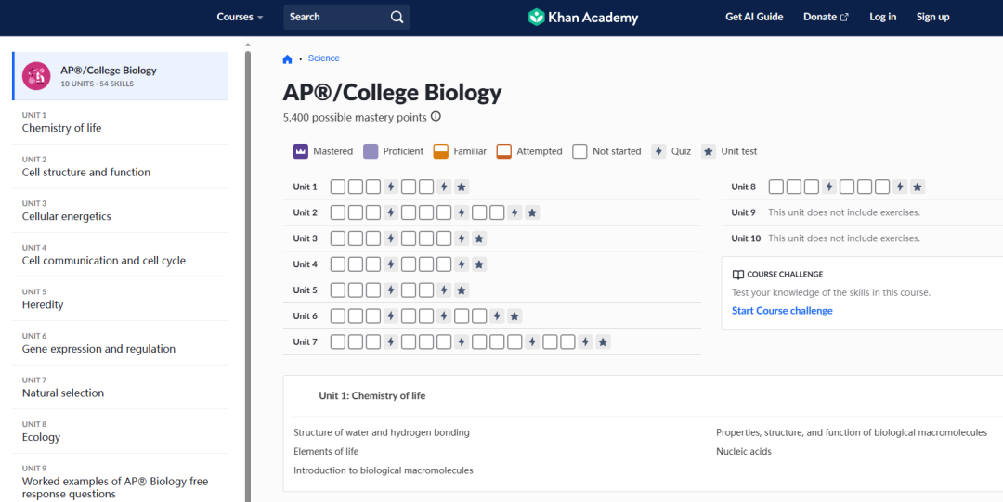Open Unit 8 unit test star icon

pyautogui.click(x=918, y=187)
